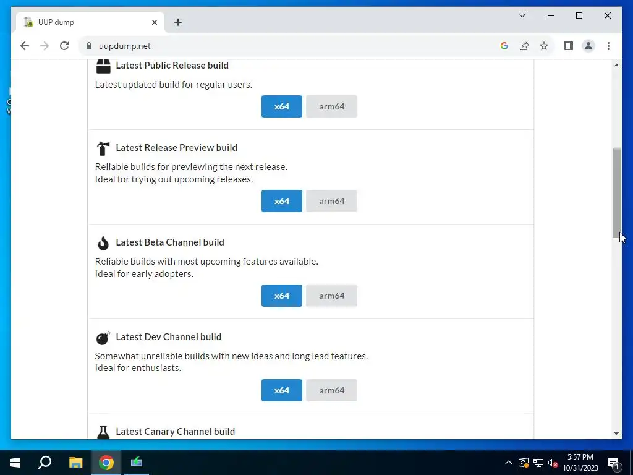Click the Beta Channel flame icon
Screen dimensions: 633x475
(x=103, y=243)
